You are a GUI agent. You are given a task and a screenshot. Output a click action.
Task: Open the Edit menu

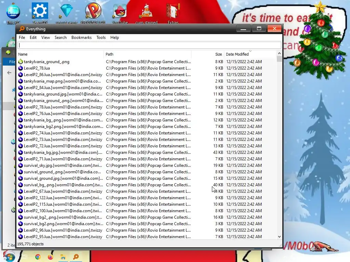[x=33, y=38]
